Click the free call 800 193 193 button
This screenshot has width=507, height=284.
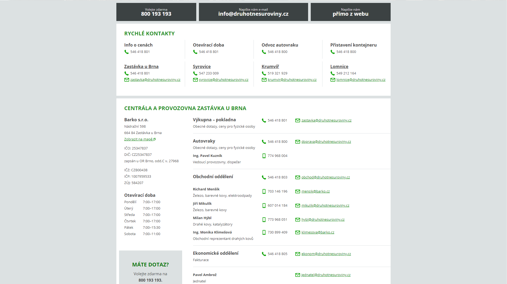click(x=156, y=12)
